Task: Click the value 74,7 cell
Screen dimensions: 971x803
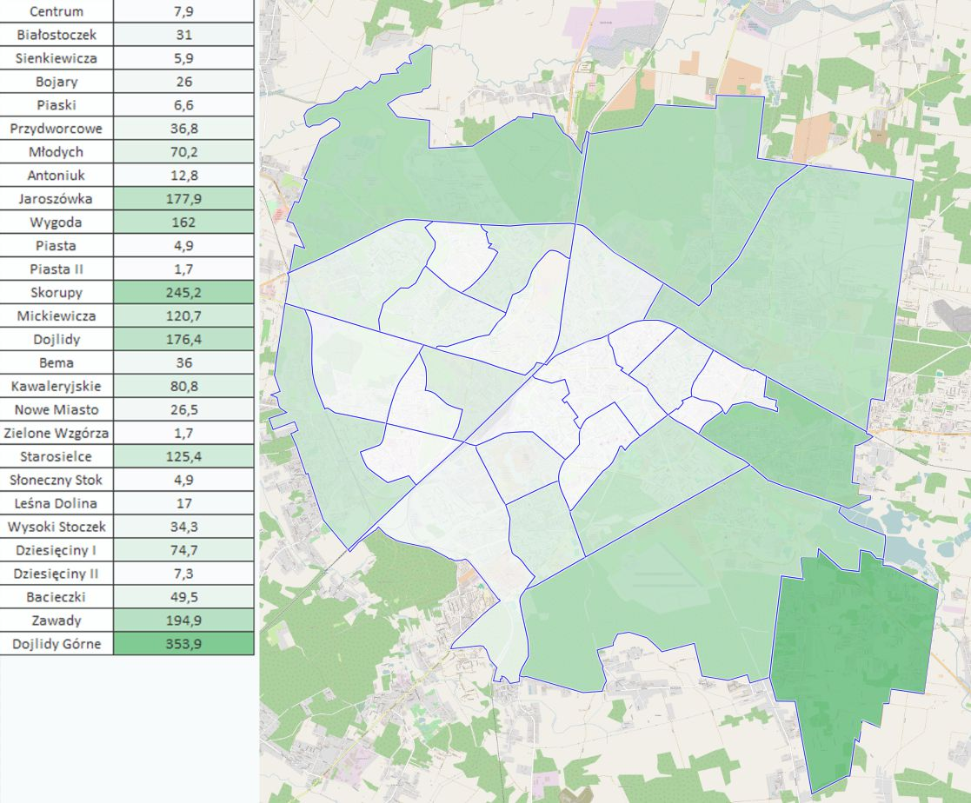Action: click(184, 550)
